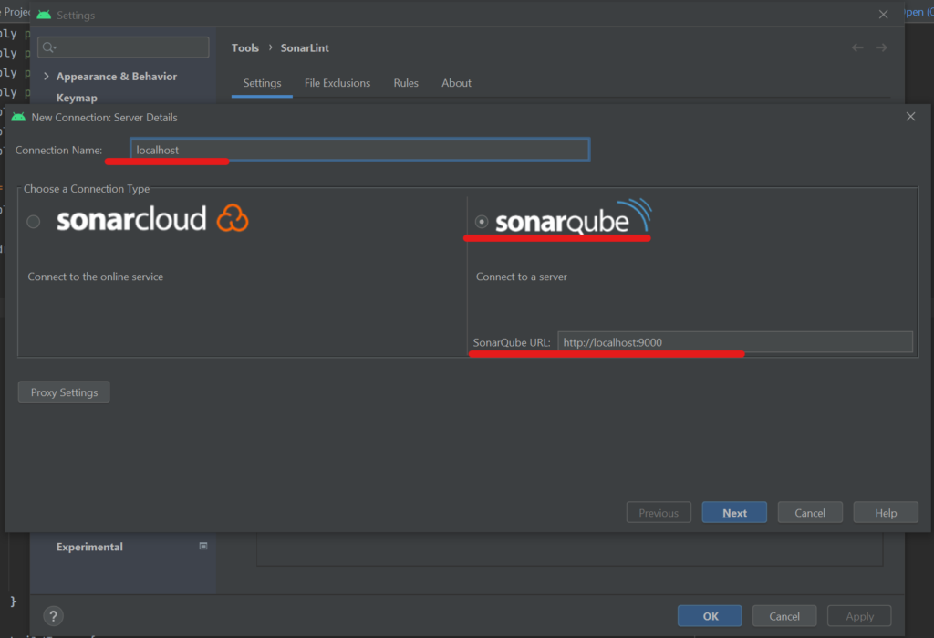
Task: Focus the Connection Name input field
Action: tap(359, 150)
